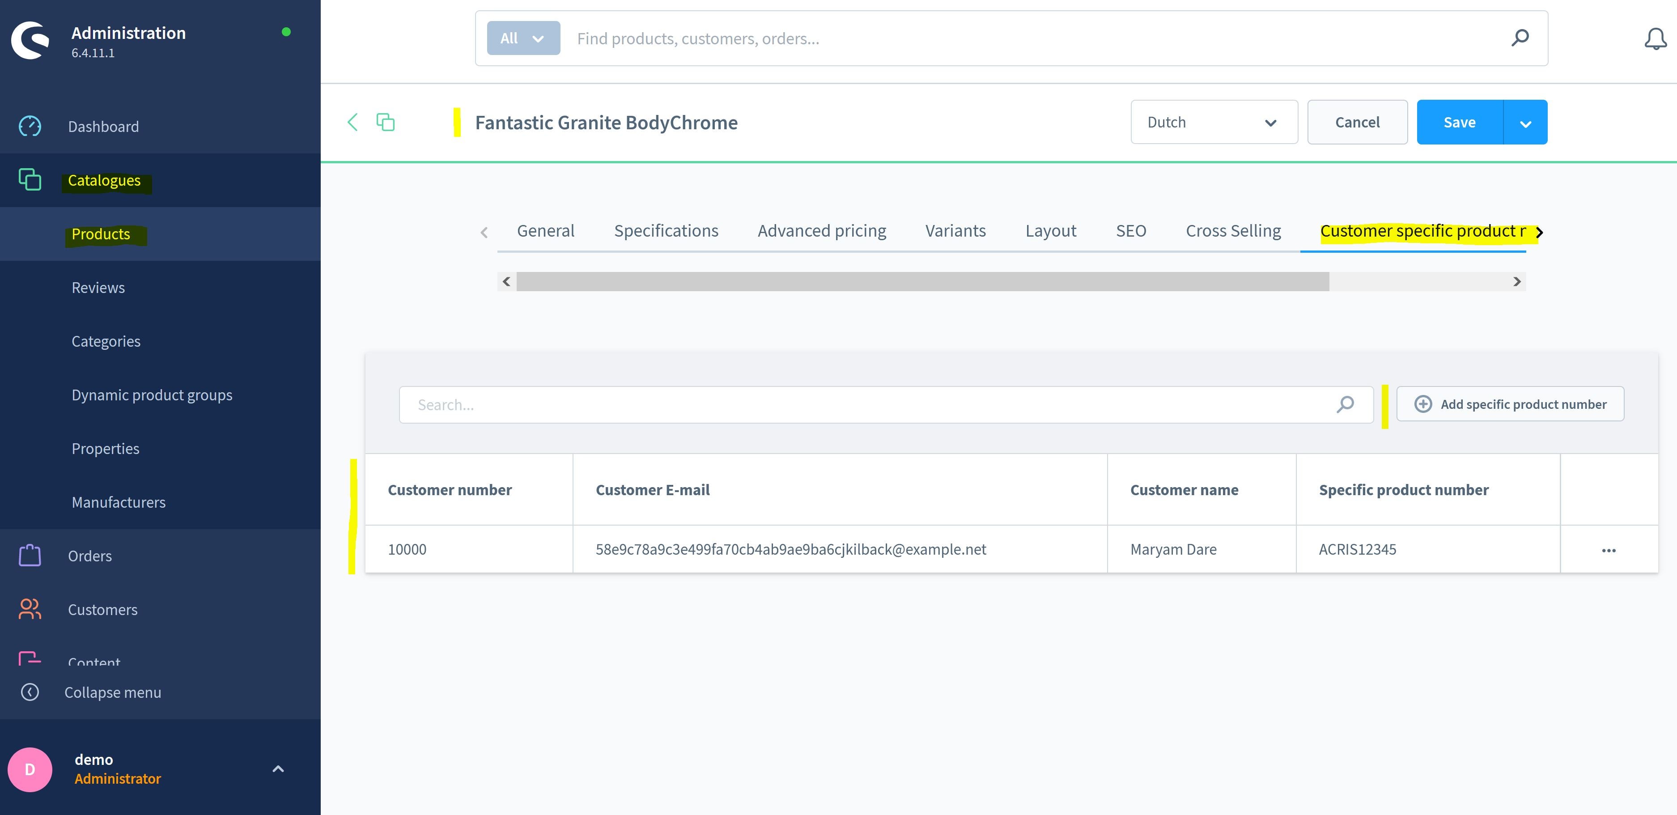This screenshot has width=1677, height=815.
Task: Click Collapse menu label
Action: coord(113,692)
